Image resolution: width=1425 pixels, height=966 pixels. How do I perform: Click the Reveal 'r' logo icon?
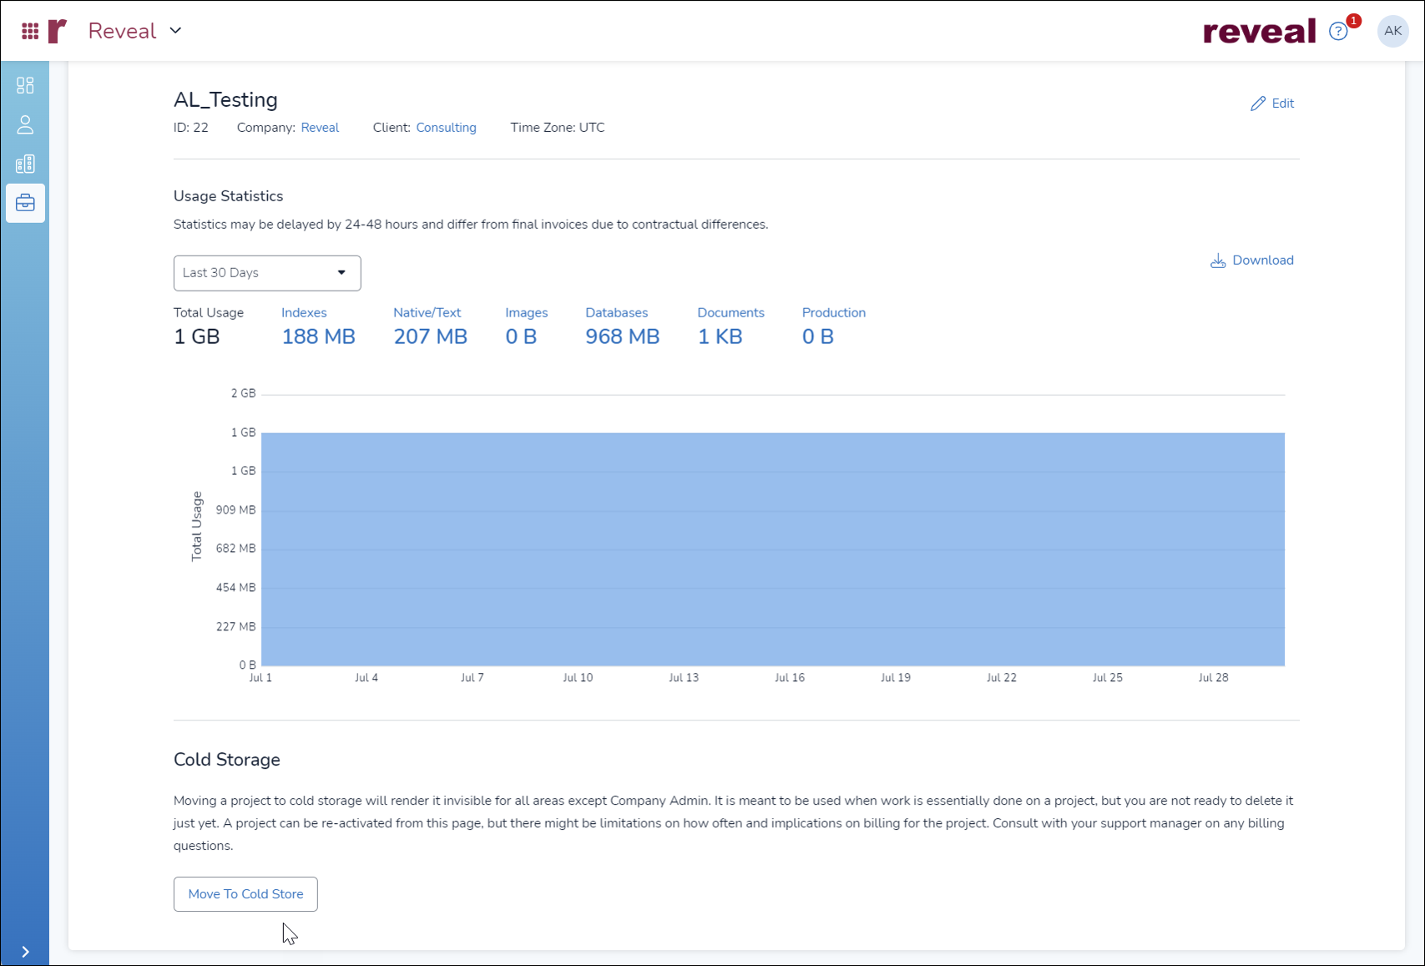pyautogui.click(x=57, y=31)
